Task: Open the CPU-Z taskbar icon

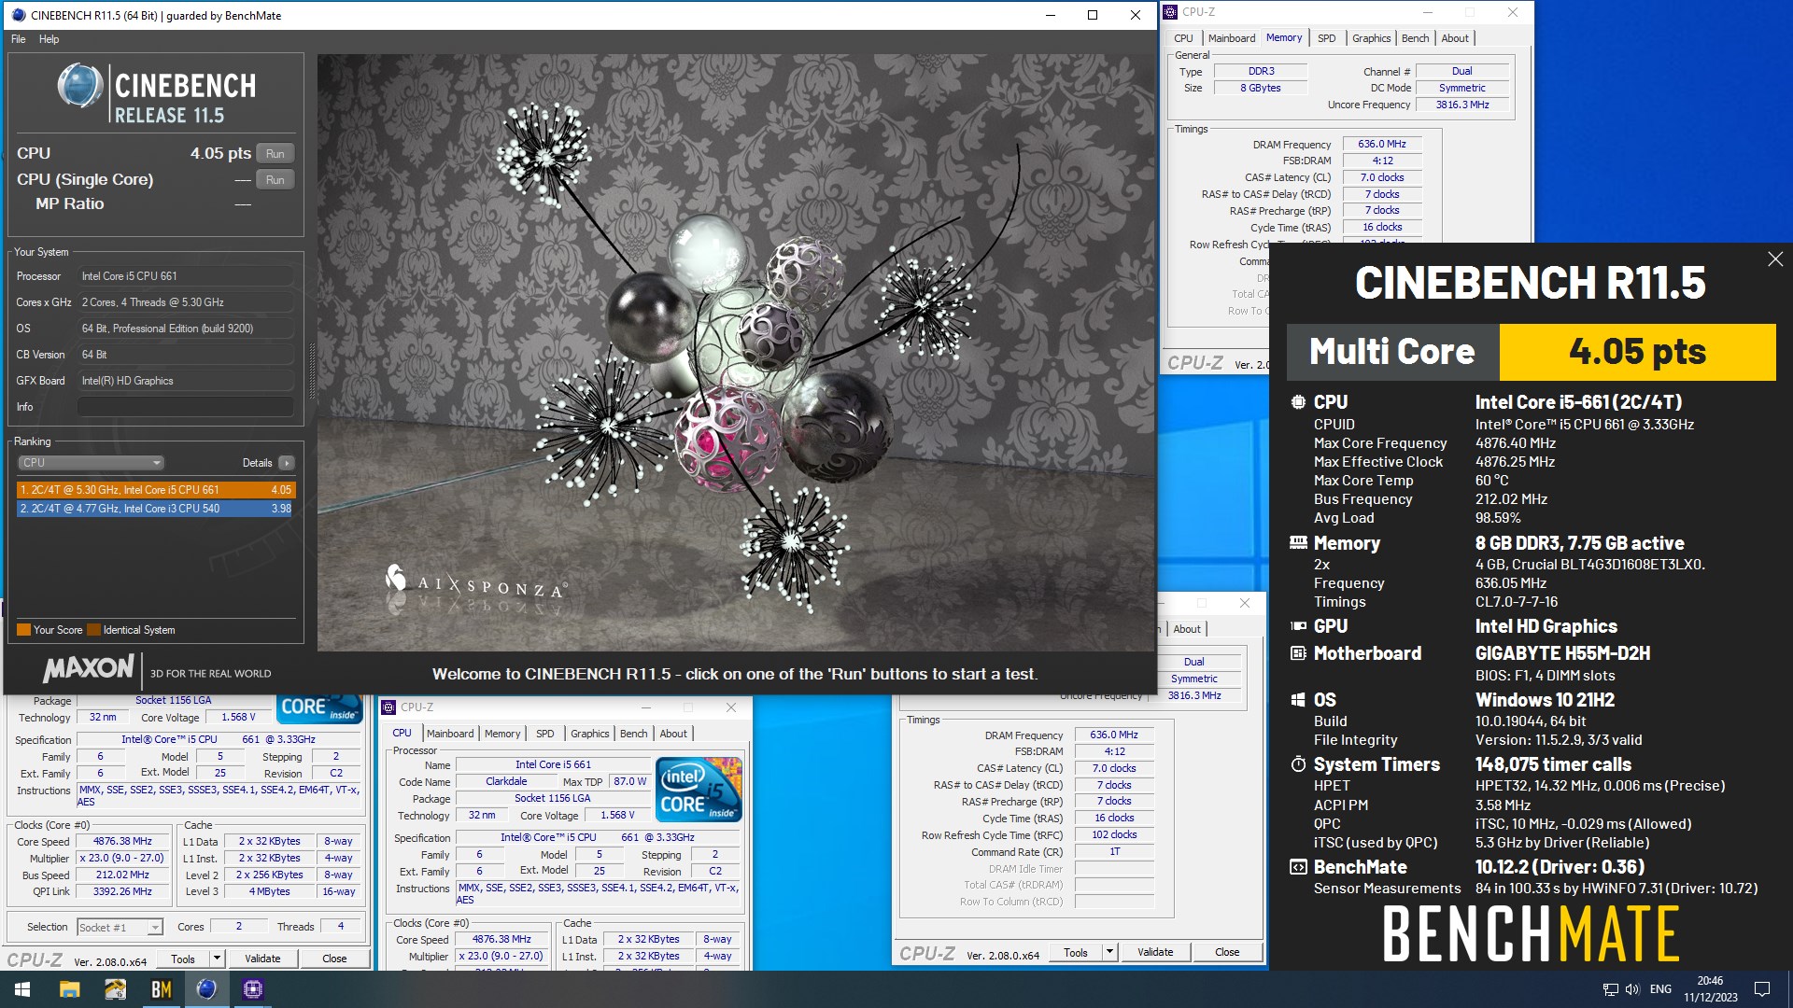Action: coord(252,989)
